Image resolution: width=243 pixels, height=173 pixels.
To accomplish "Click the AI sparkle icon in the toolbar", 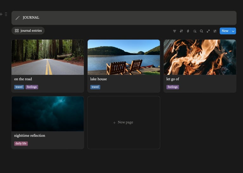I will tap(195, 31).
